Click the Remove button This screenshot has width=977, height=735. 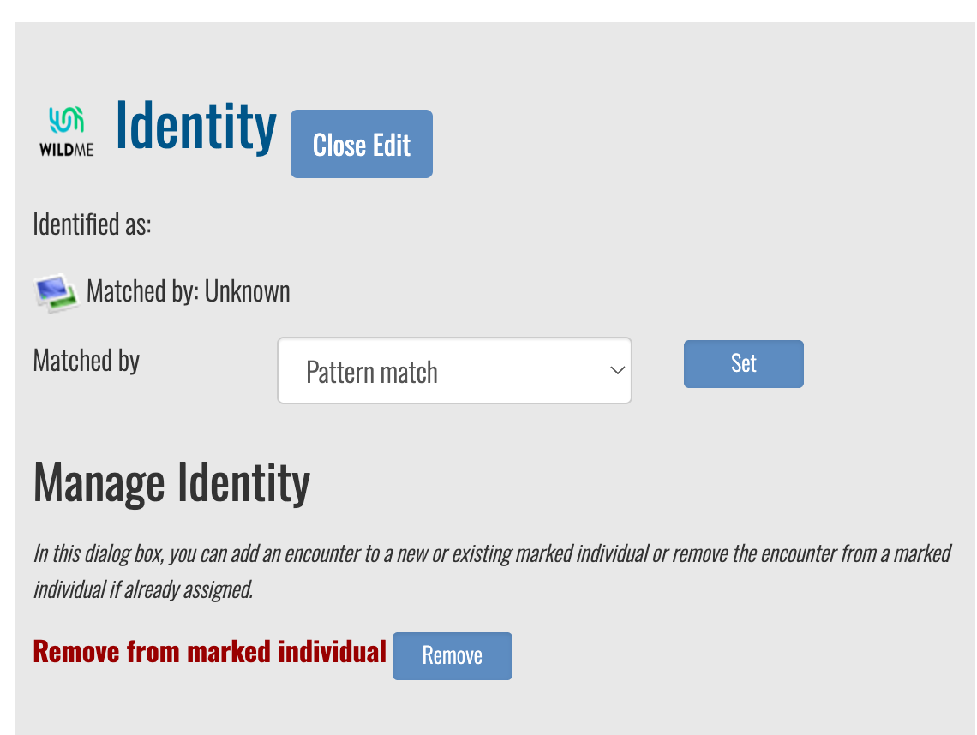coord(452,656)
